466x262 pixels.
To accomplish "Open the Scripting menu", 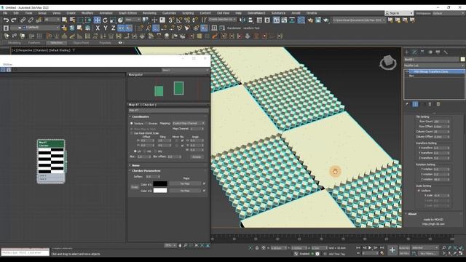I will click(x=188, y=13).
